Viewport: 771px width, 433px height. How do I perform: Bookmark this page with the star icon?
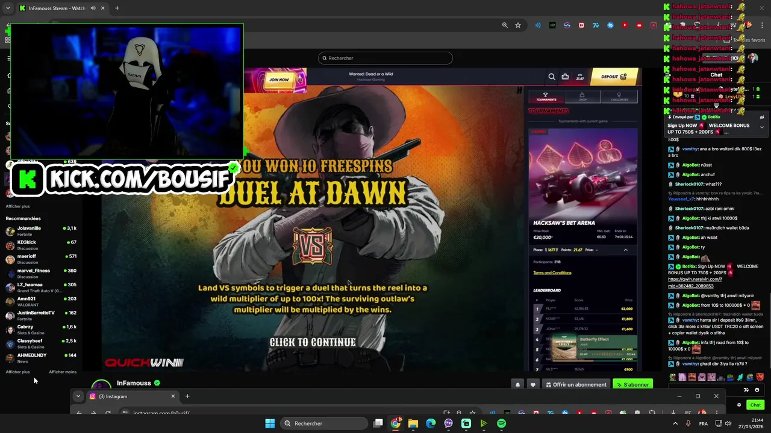[x=517, y=25]
